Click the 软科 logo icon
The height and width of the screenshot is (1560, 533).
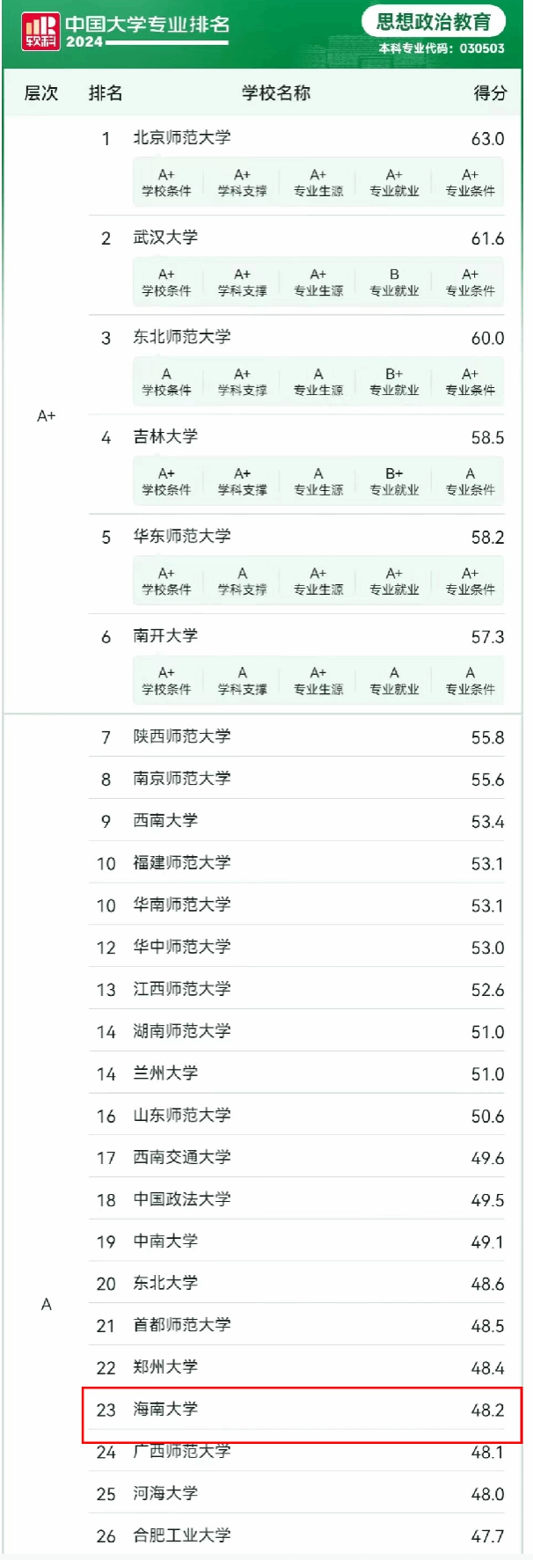point(40,31)
